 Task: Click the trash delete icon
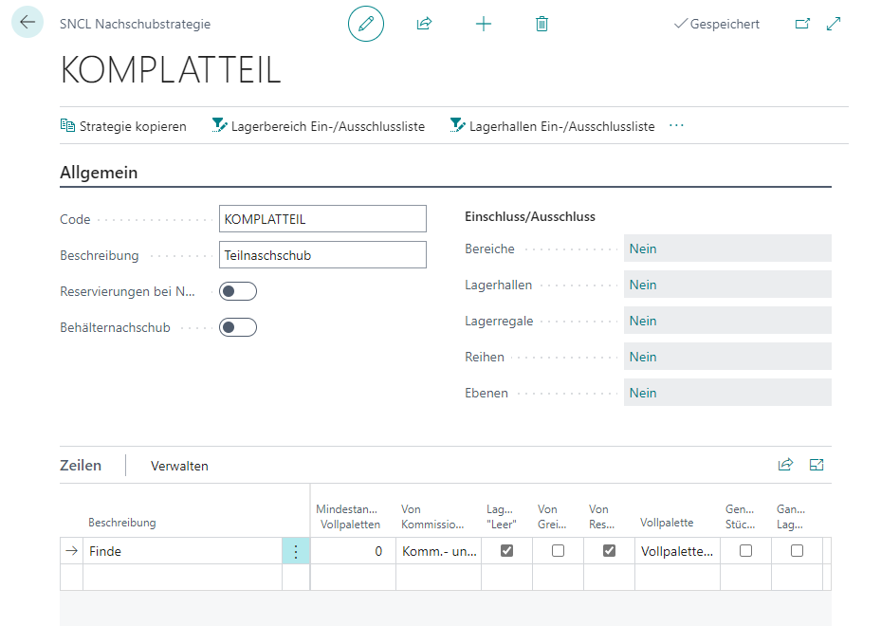(x=541, y=24)
